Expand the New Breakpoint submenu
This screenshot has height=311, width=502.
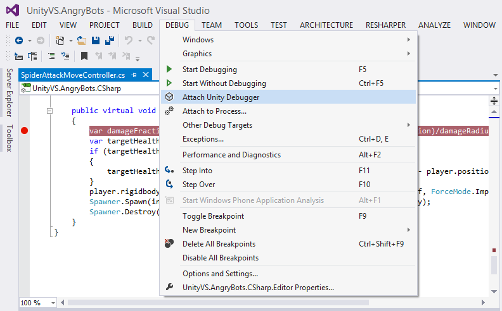(x=409, y=230)
